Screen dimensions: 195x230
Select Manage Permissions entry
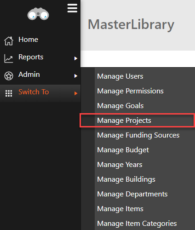pos(130,91)
